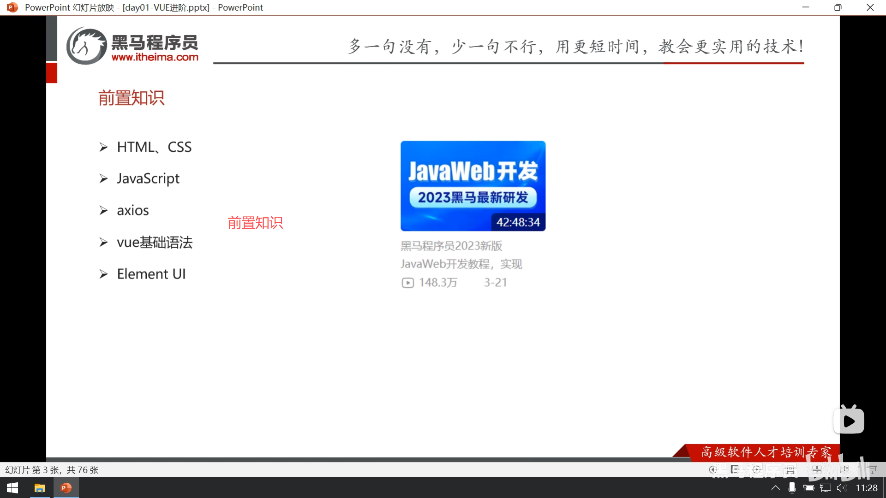Open the battery power status icon
This screenshot has height=498, width=886.
tap(808, 488)
